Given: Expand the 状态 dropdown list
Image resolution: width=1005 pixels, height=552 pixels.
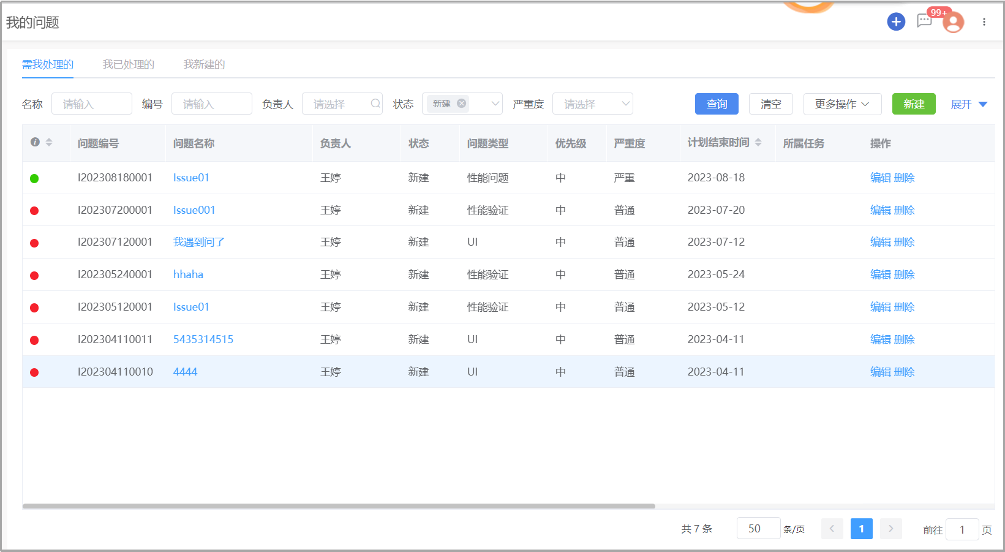Looking at the screenshot, I should [495, 104].
